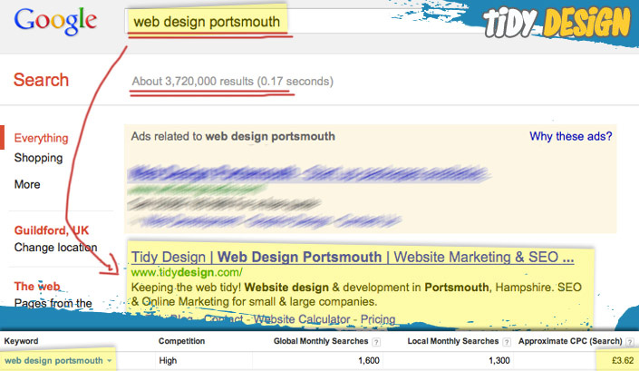This screenshot has height=371, width=639.
Task: Open the Everything search filter
Action: tap(41, 138)
